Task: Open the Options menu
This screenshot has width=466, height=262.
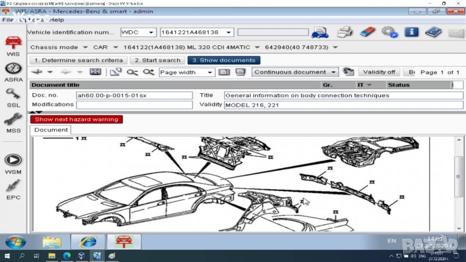Action: point(31,20)
